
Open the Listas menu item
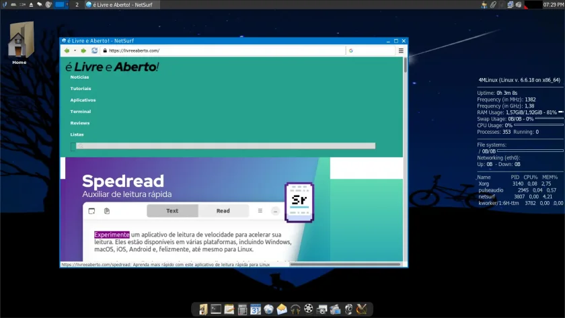coord(77,134)
